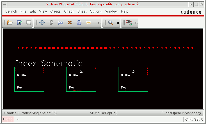Open the Sheet menu

[x=82, y=11]
